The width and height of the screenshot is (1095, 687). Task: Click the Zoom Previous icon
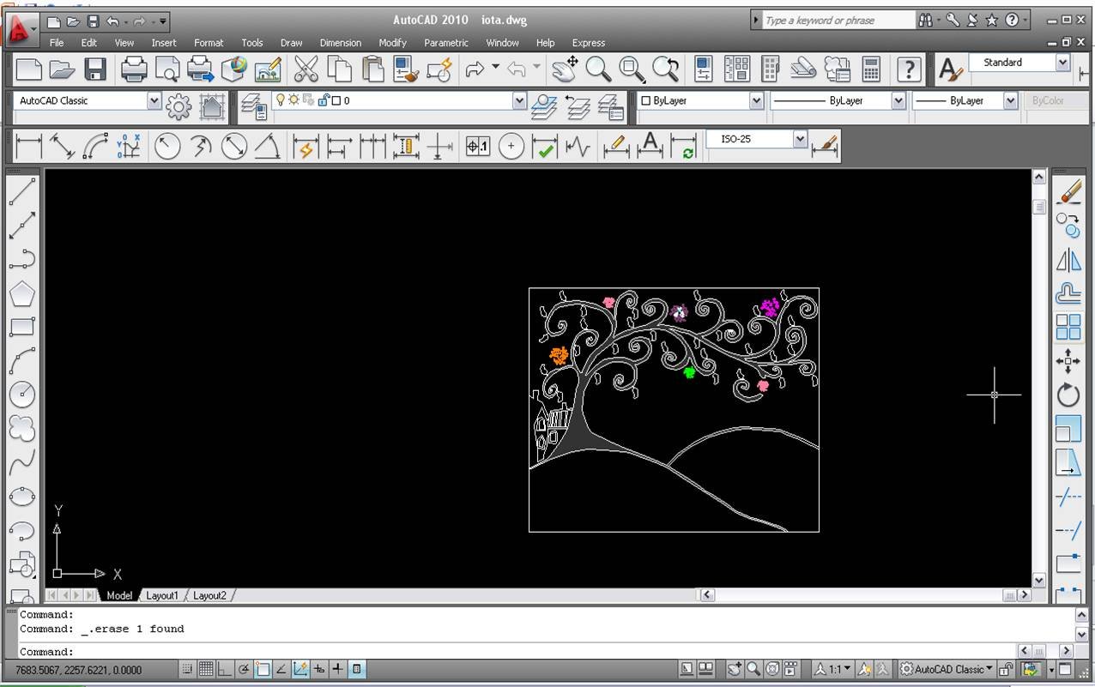665,69
